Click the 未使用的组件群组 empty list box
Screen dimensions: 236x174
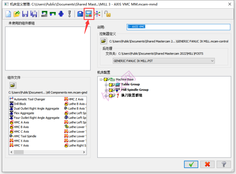click(48, 49)
